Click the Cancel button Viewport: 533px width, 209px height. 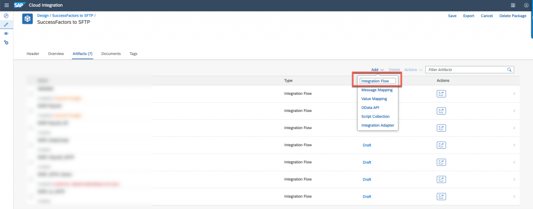[487, 16]
